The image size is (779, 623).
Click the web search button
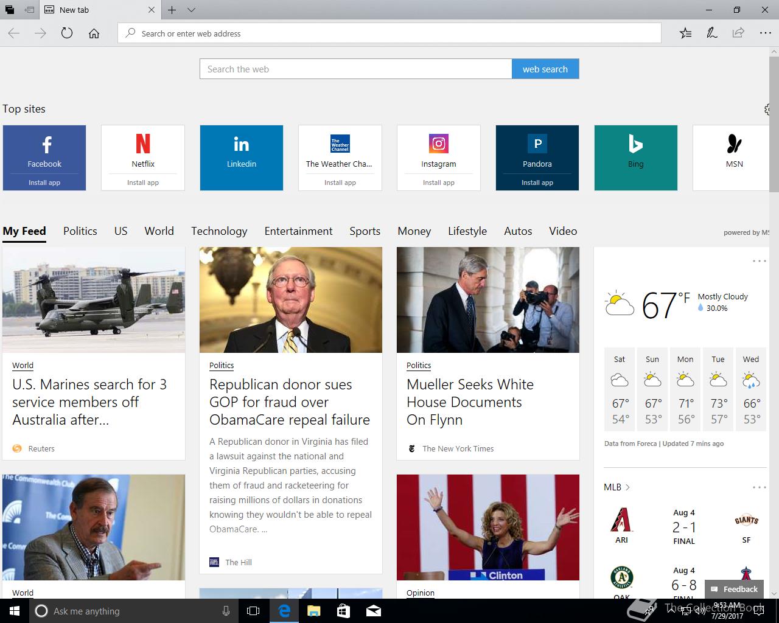(545, 69)
